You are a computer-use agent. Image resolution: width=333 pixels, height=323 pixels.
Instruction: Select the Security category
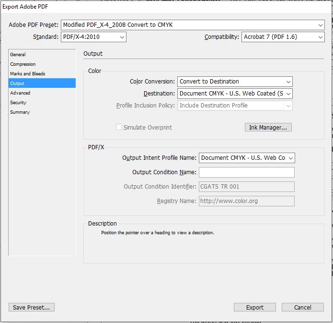click(42, 102)
